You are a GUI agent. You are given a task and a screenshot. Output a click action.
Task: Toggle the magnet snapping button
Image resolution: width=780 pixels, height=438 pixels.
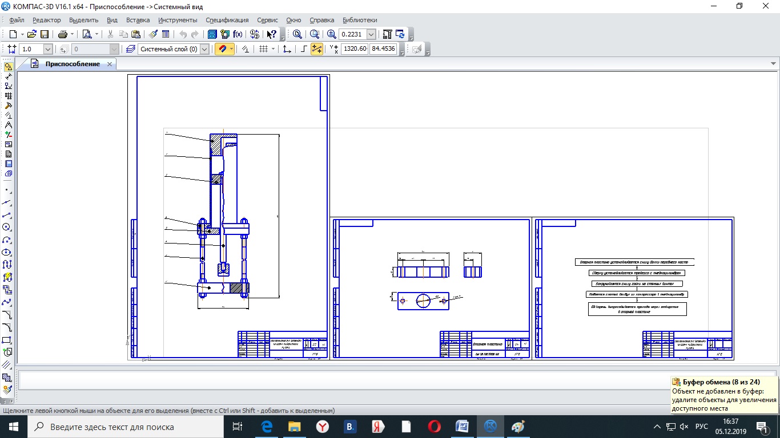point(222,49)
